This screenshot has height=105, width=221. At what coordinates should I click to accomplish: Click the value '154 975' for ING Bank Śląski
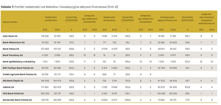tap(57, 81)
